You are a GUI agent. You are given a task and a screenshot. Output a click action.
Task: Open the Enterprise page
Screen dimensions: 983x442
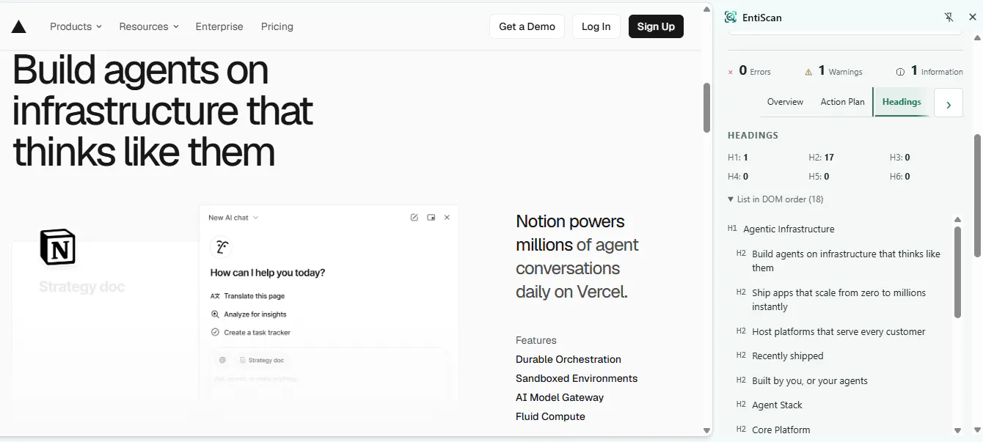coord(219,26)
